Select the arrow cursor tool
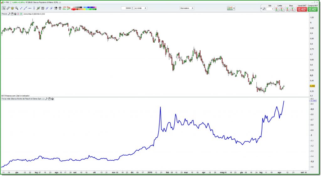 (x=4, y=8)
